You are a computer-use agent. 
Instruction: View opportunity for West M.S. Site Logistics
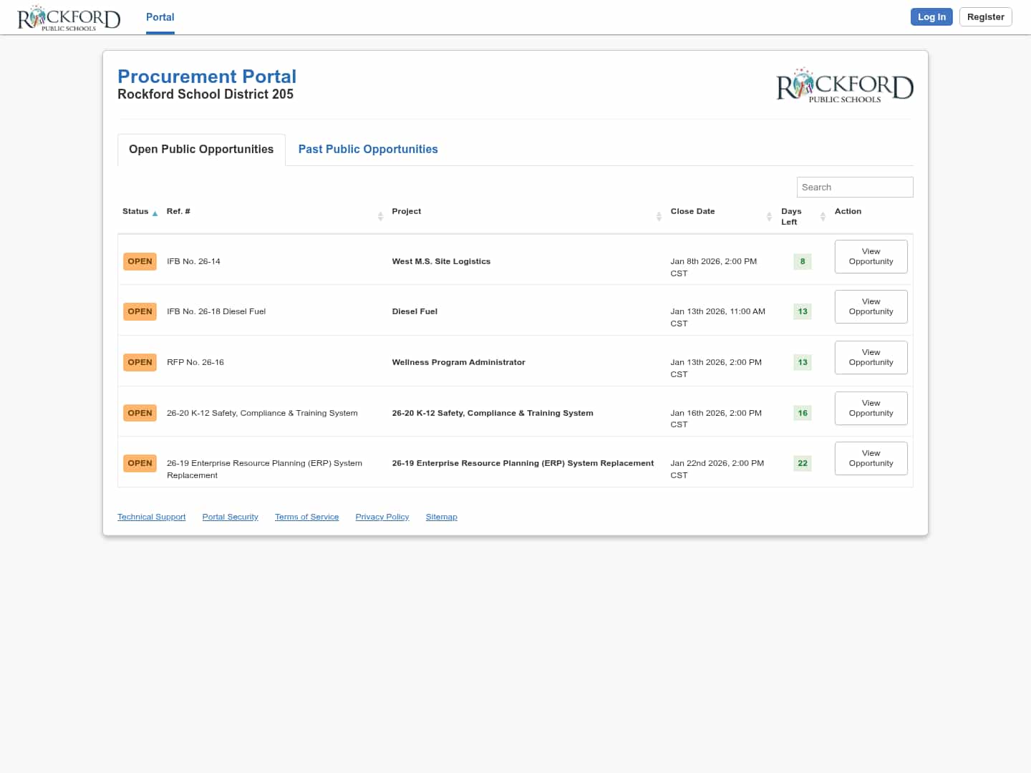tap(871, 256)
